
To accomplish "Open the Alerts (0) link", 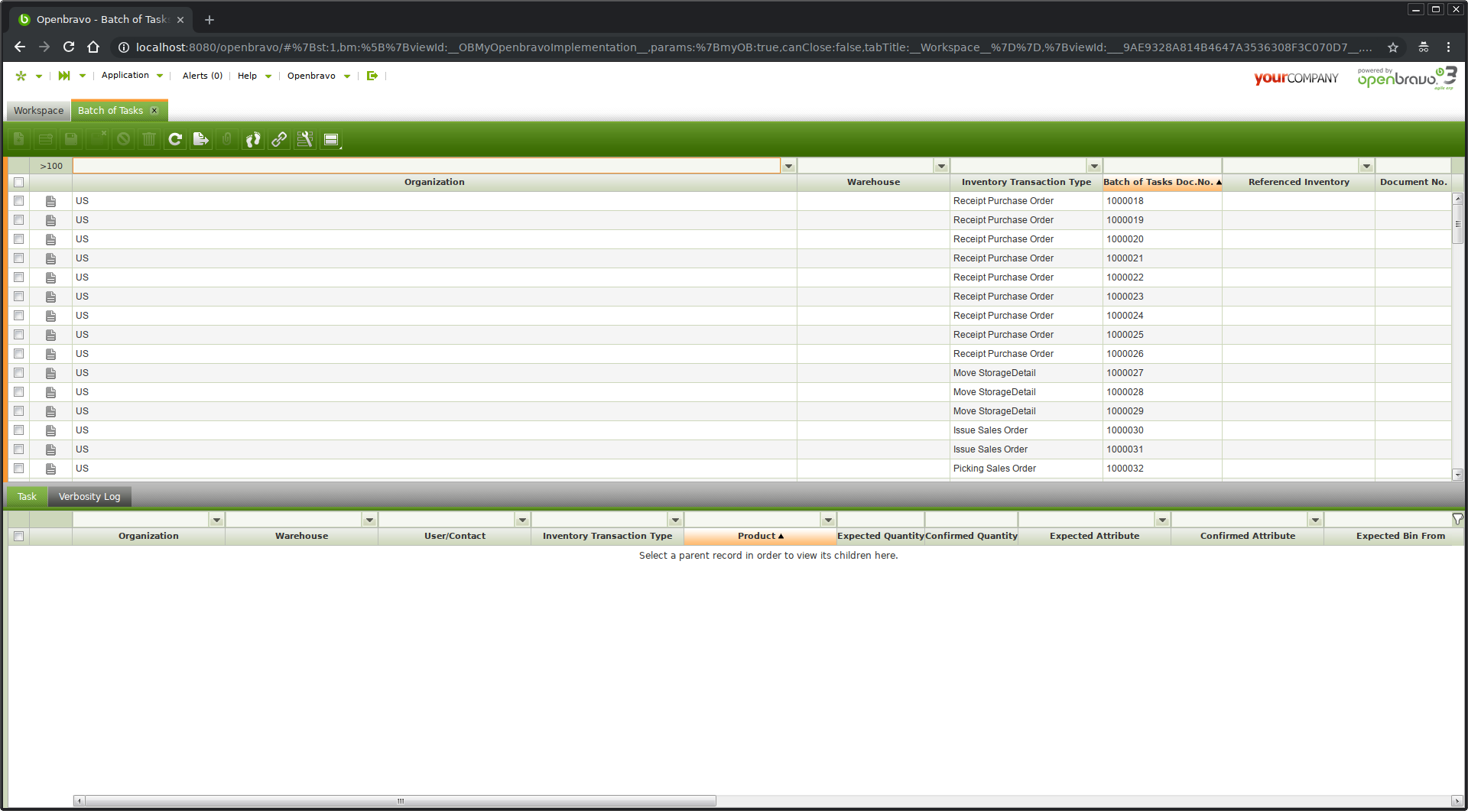I will point(203,76).
